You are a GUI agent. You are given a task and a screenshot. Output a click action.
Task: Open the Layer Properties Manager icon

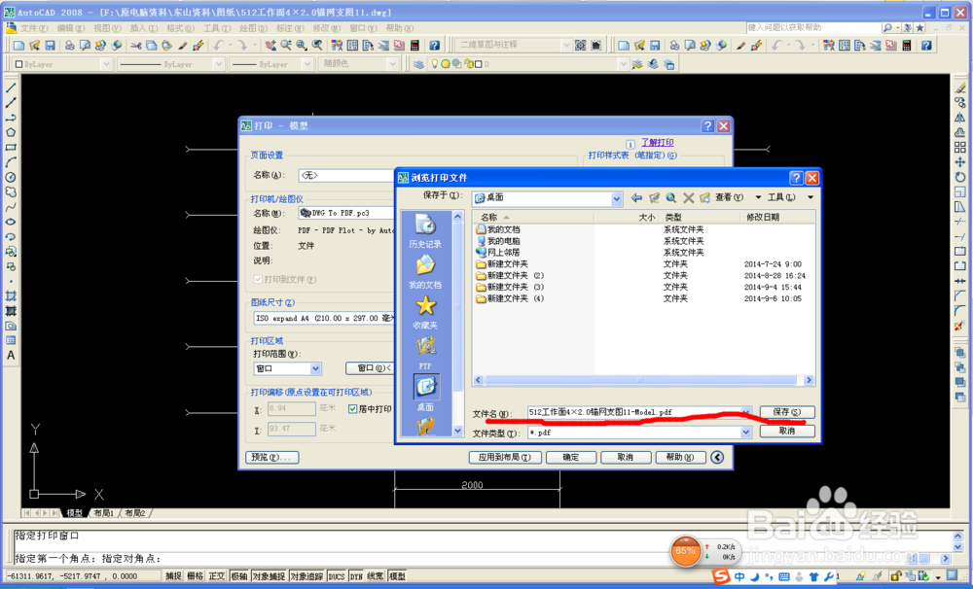418,64
